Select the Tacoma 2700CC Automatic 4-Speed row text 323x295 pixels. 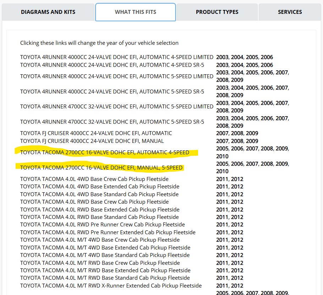(105, 152)
